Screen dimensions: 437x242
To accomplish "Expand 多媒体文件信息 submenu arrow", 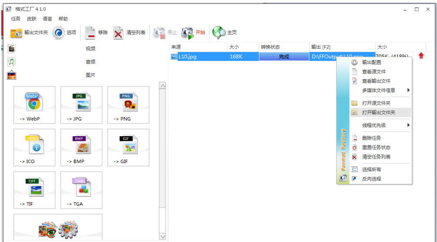I will 408,90.
